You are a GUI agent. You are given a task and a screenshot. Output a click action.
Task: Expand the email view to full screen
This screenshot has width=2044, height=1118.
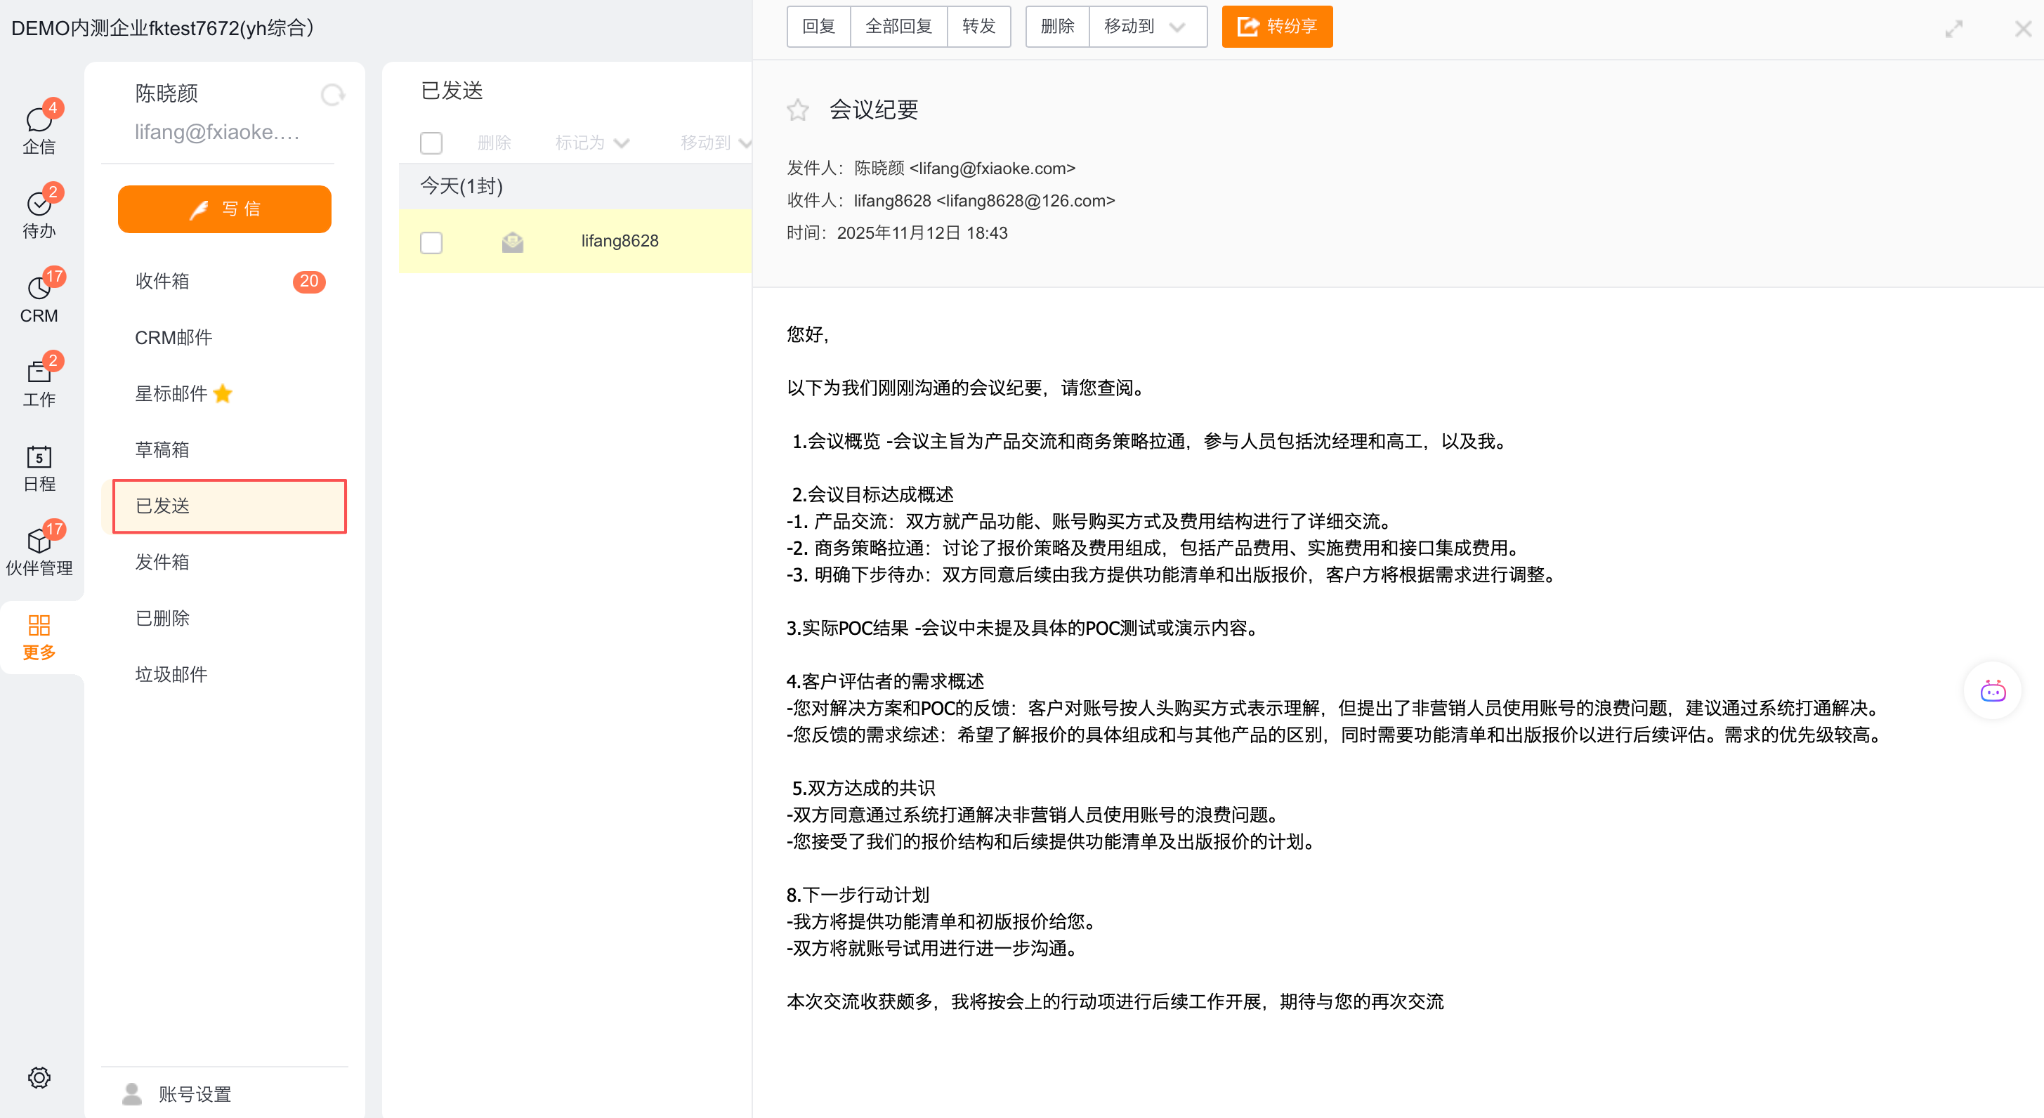pos(1953,29)
